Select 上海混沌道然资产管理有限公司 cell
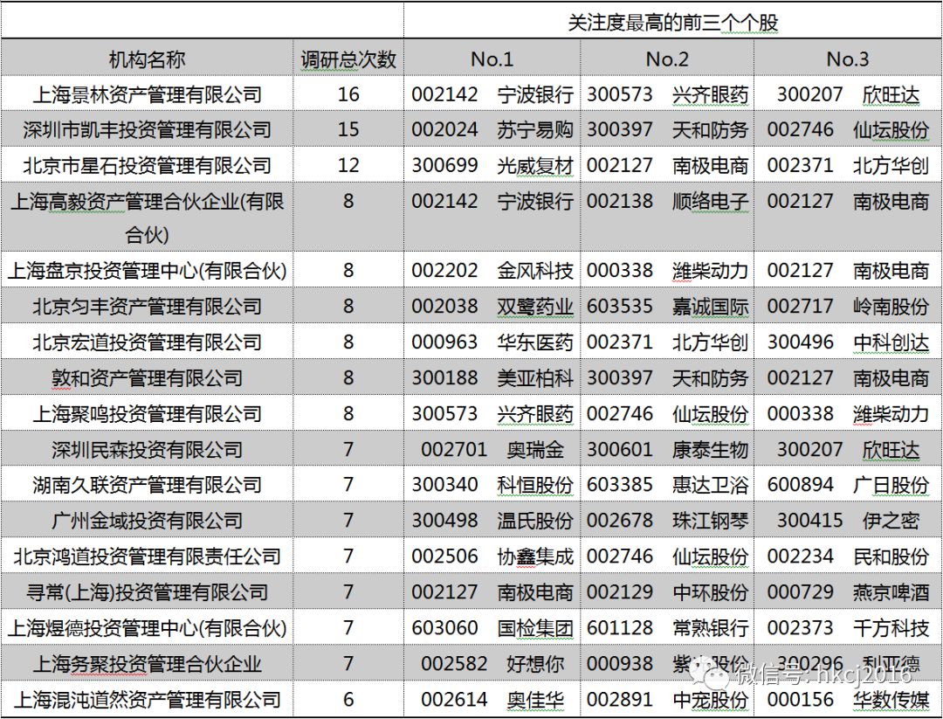The height and width of the screenshot is (719, 943). (x=147, y=699)
